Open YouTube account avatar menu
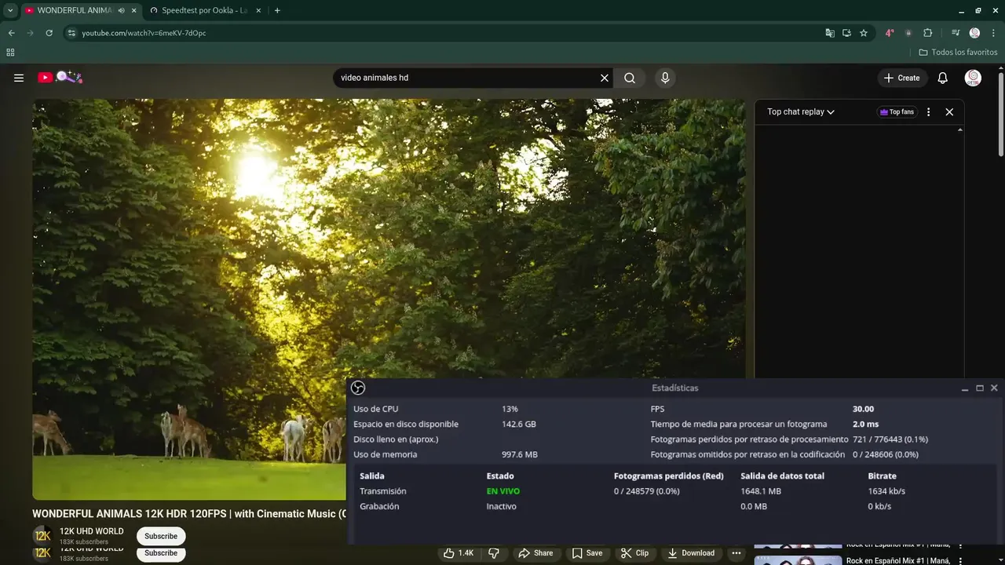Viewport: 1005px width, 565px height. 973,78
